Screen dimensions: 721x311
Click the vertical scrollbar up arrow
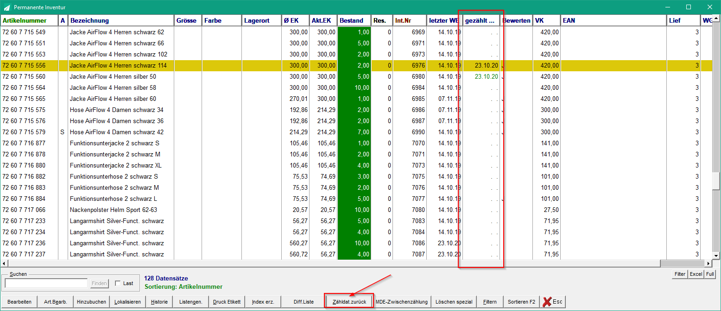pyautogui.click(x=716, y=19)
